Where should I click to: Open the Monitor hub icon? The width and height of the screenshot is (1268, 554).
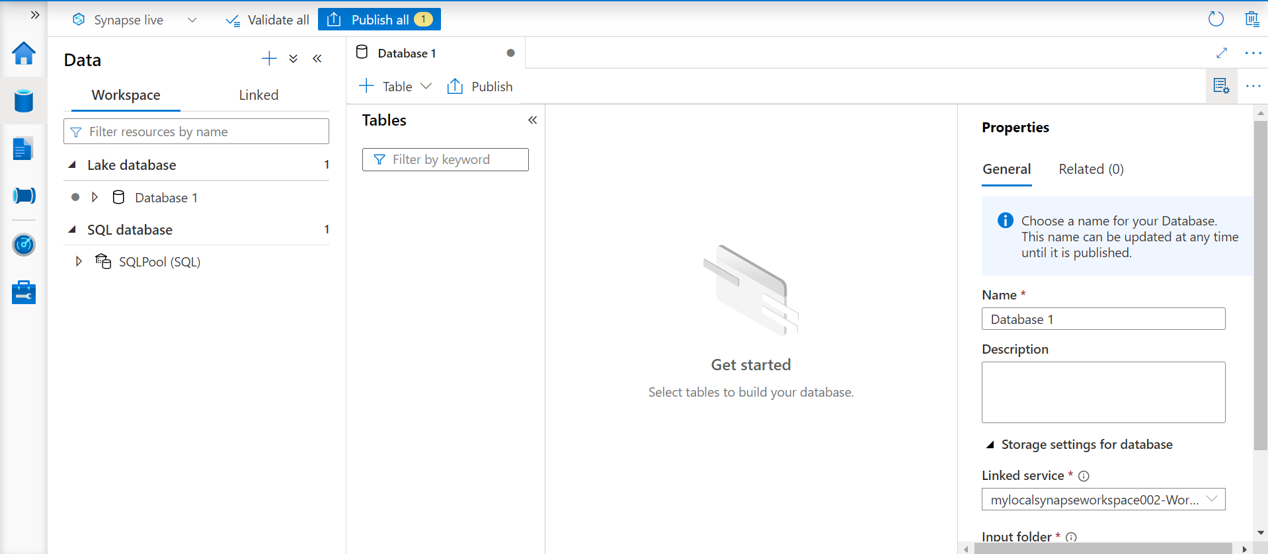pyautogui.click(x=24, y=245)
